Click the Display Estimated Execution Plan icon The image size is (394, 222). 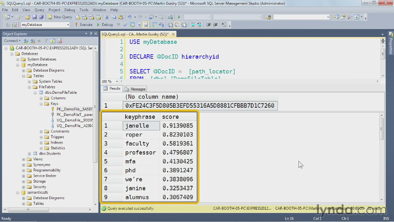coord(132,25)
